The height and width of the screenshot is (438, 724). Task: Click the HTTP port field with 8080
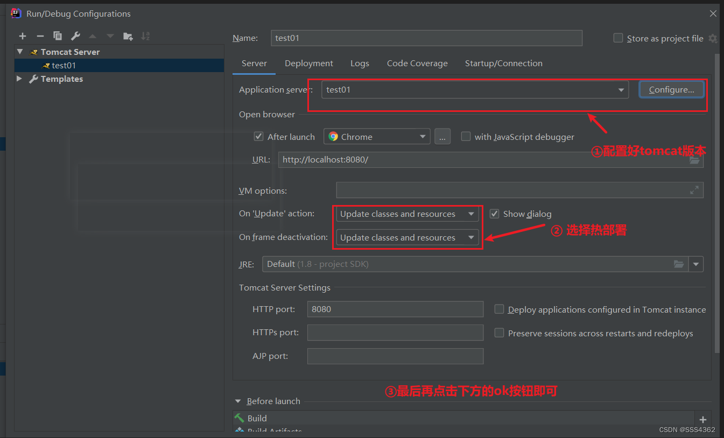pos(396,309)
